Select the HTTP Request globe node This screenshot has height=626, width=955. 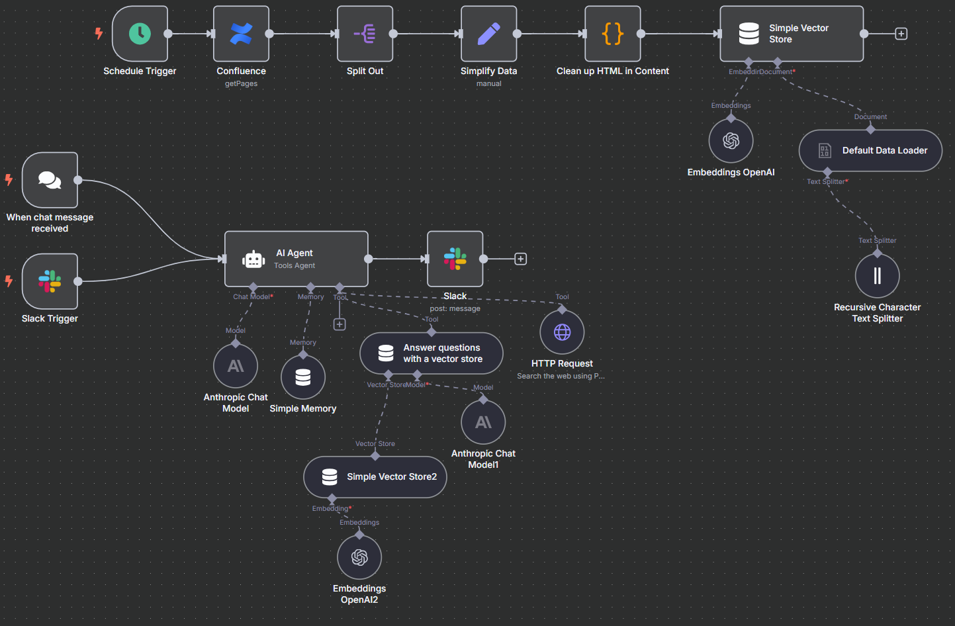point(562,332)
